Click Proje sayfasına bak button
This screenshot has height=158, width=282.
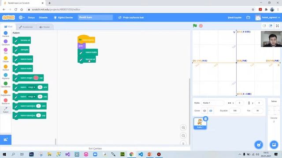pos(131,18)
